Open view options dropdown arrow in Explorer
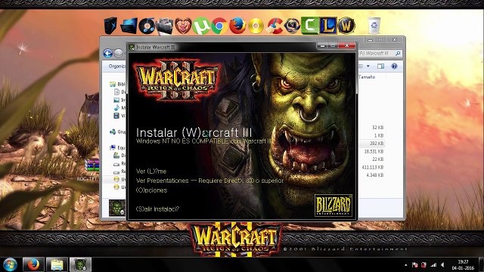 (x=368, y=66)
